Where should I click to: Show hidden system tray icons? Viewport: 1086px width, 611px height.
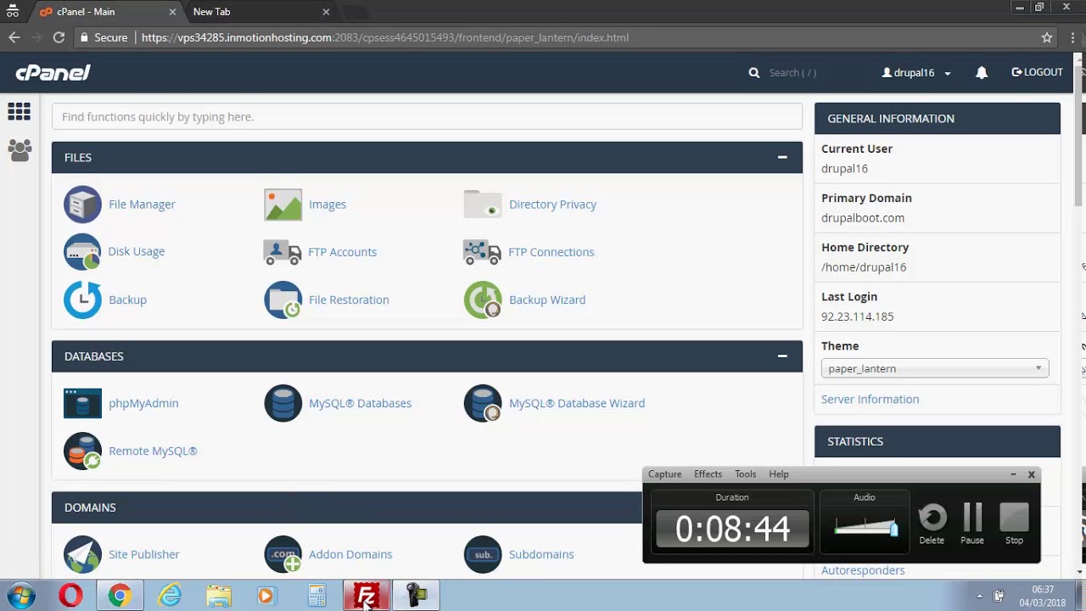[x=979, y=596]
